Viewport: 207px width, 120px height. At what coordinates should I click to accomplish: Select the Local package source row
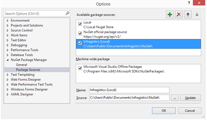138,25
